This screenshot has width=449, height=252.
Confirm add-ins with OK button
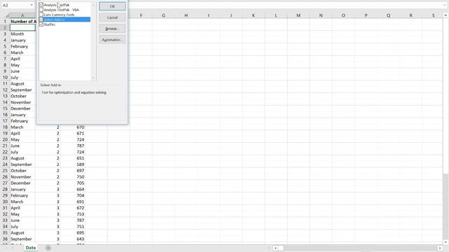point(112,6)
